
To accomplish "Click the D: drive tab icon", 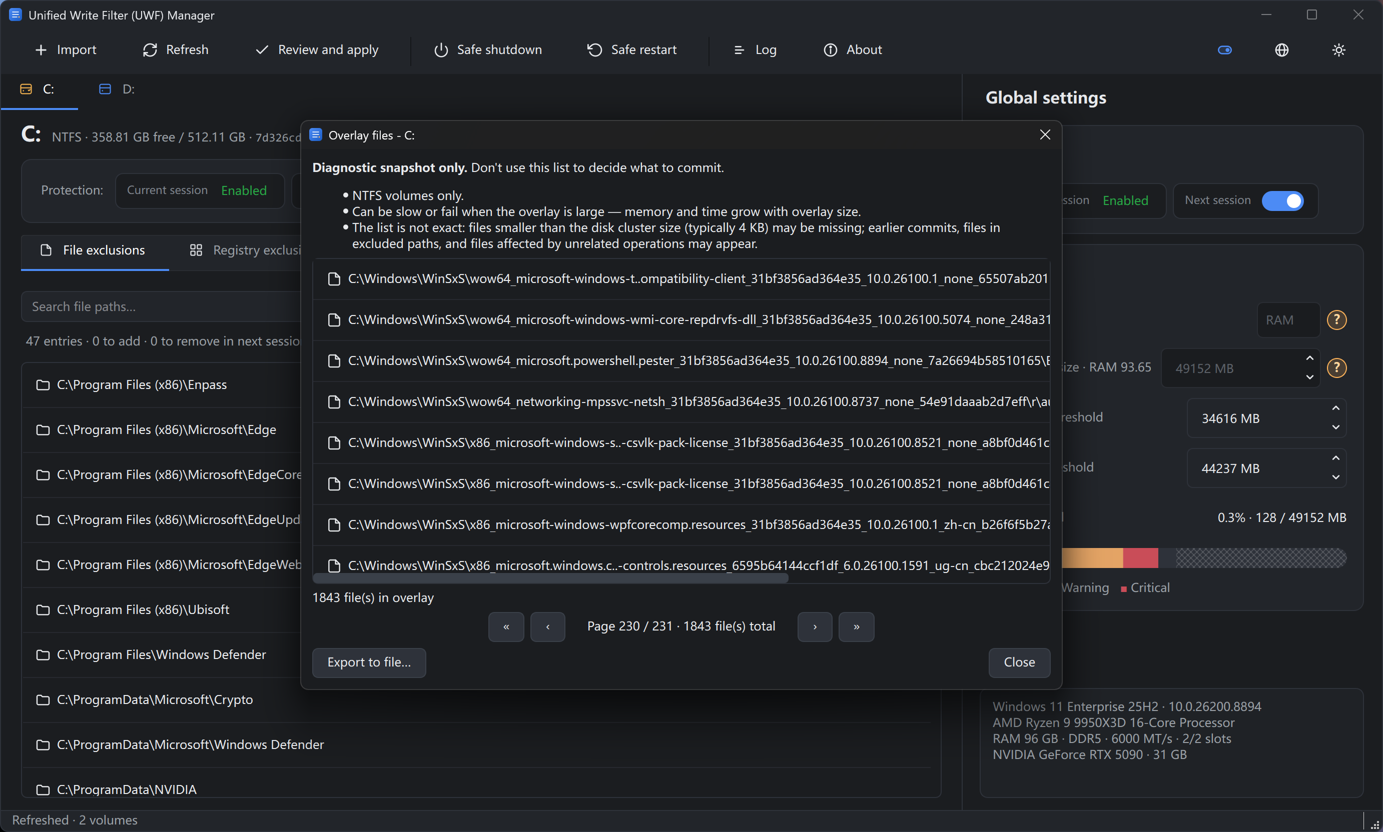I will [x=105, y=89].
